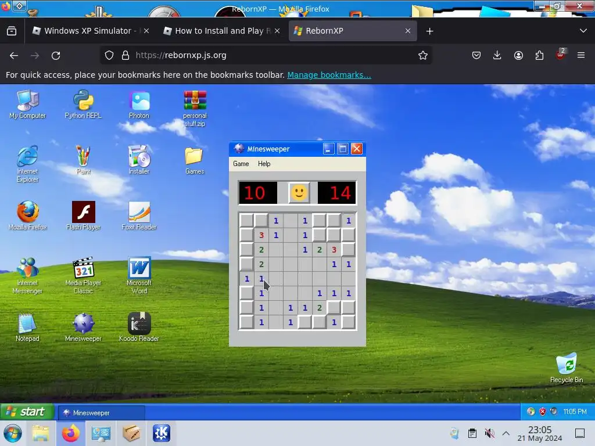595x446 pixels.
Task: Open the Installer desktop icon
Action: pyautogui.click(x=139, y=160)
